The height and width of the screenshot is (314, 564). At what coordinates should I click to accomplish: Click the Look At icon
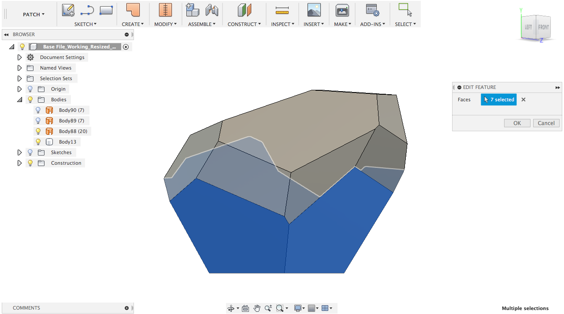[x=245, y=308]
